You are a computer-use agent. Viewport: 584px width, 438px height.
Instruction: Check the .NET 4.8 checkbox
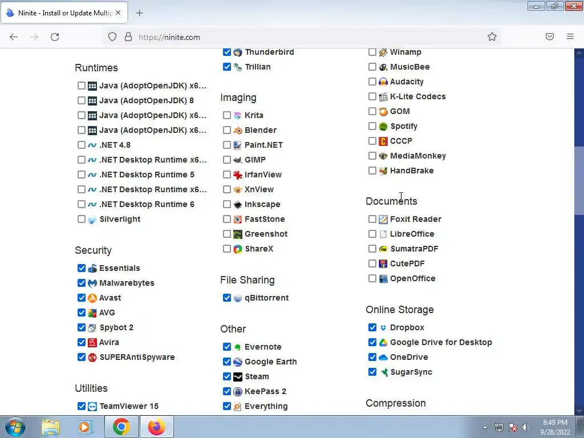click(82, 145)
